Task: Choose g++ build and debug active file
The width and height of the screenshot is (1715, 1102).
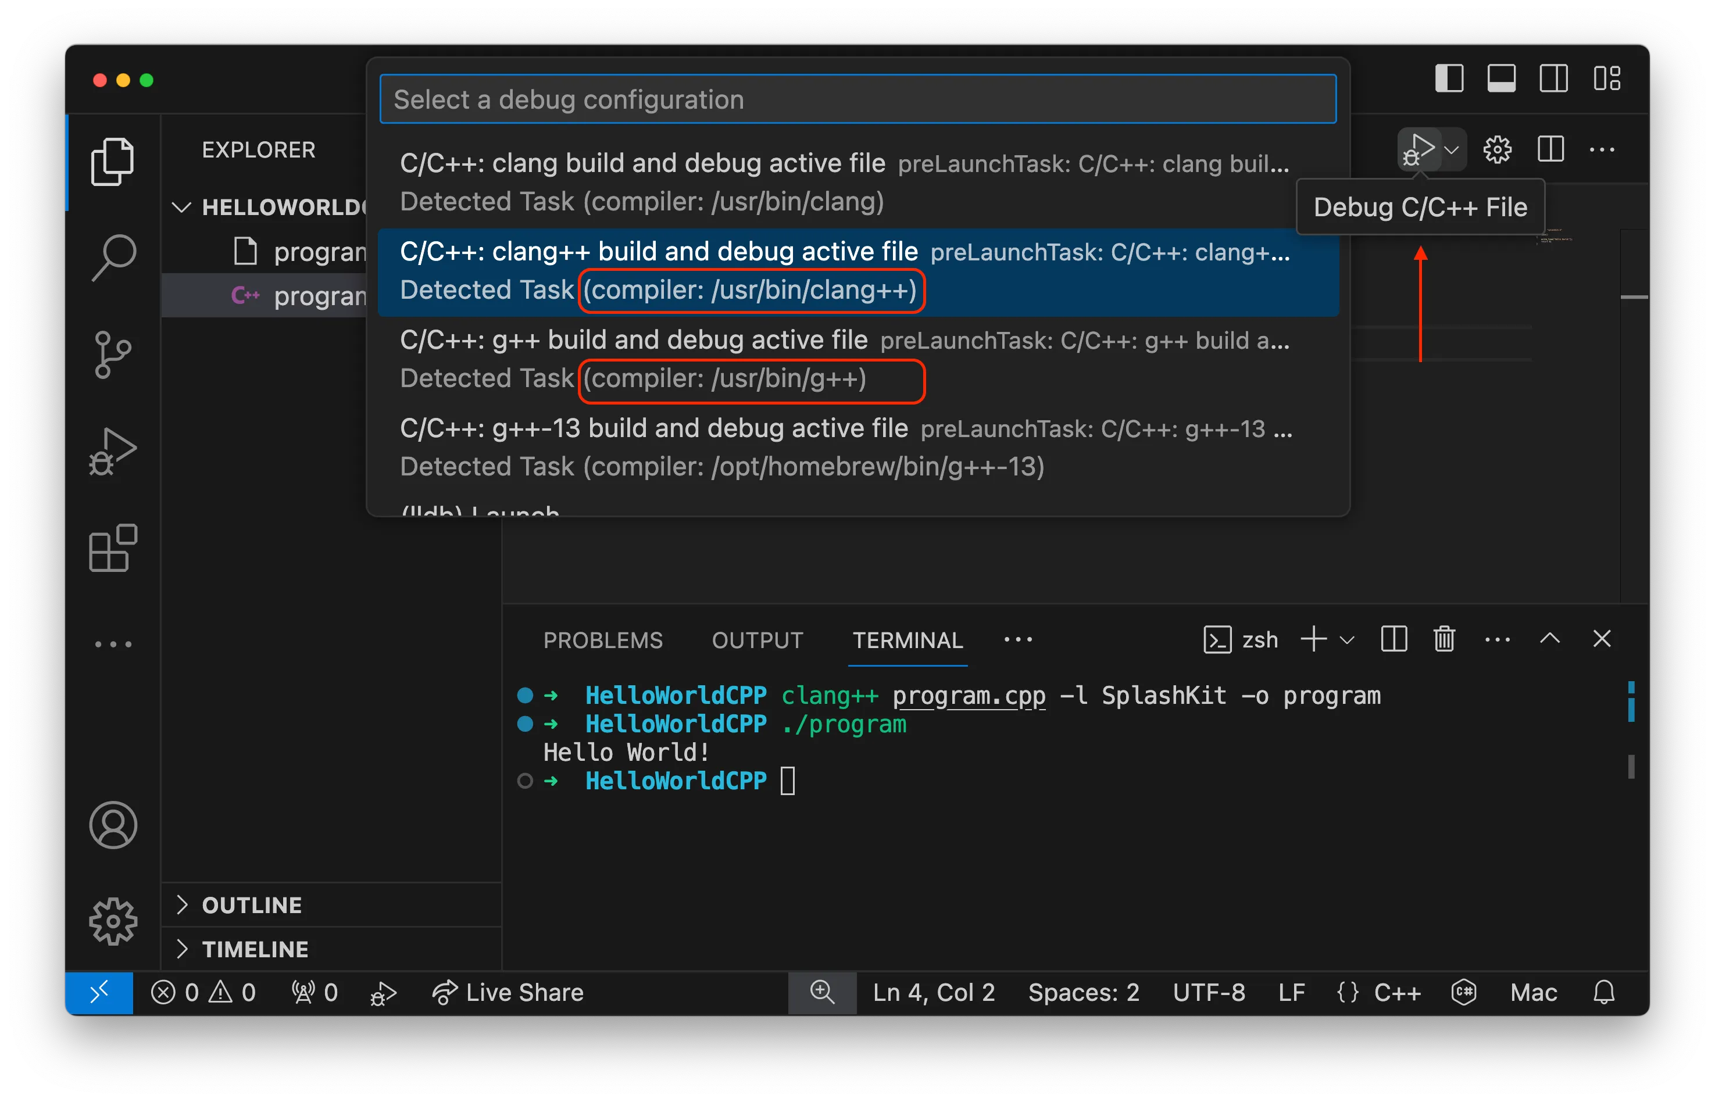Action: 858,360
